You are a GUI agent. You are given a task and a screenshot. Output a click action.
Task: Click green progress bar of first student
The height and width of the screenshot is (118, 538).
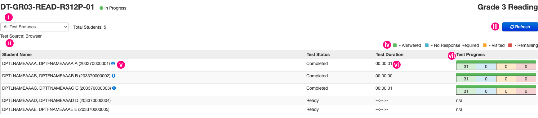point(496,62)
